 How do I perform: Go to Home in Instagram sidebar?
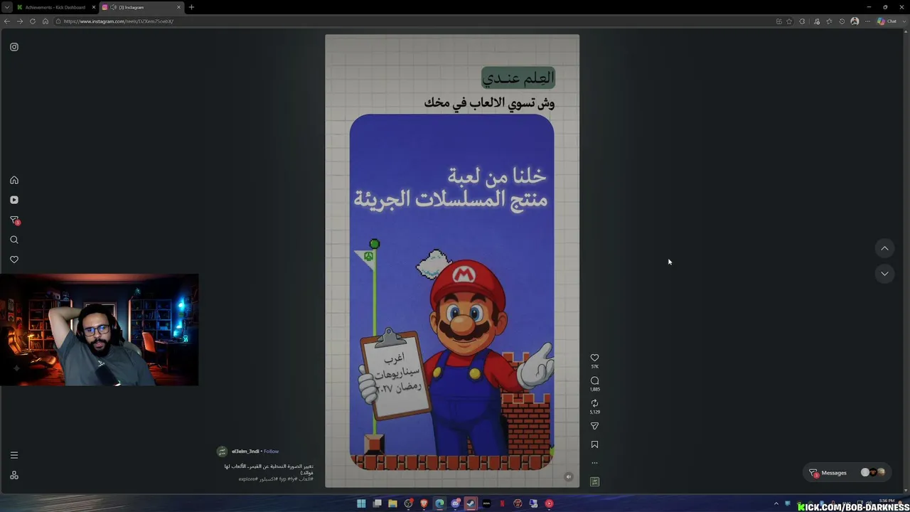(14, 180)
